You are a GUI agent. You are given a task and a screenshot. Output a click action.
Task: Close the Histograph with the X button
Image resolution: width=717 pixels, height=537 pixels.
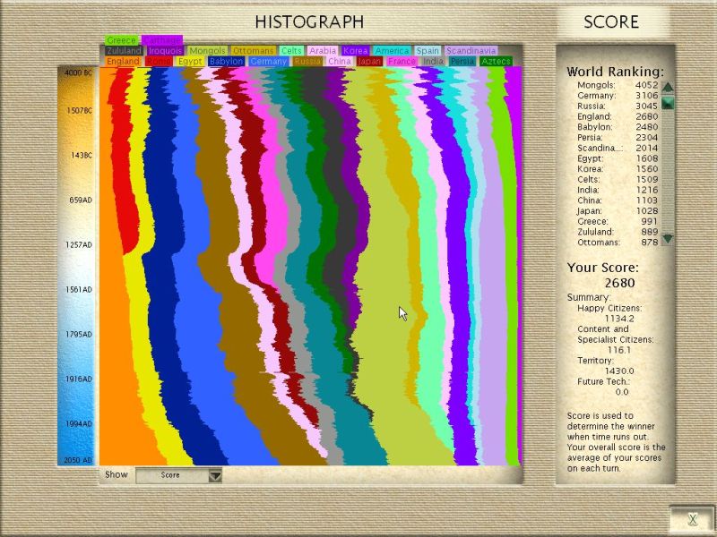coord(692,519)
